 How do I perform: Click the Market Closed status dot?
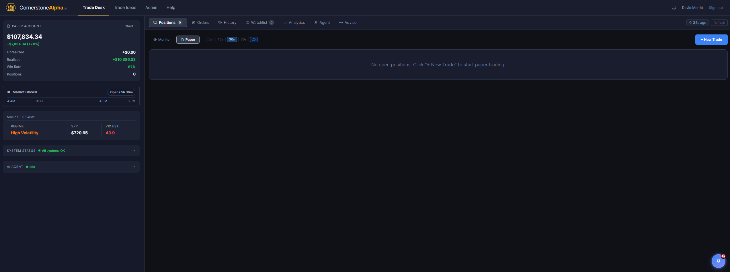9,92
